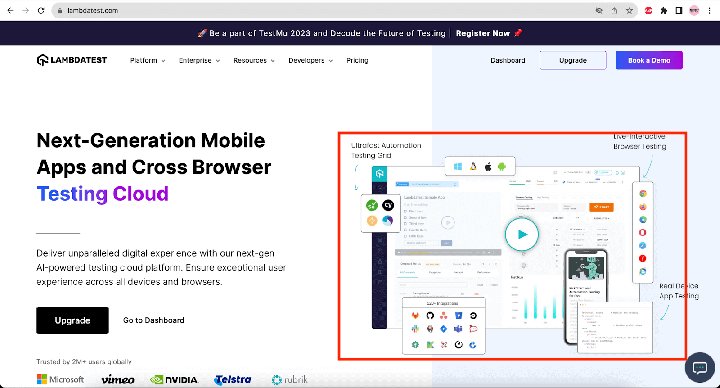Click the Cypress icon in the framework card
Viewport: 720px width, 388px height.
(388, 205)
